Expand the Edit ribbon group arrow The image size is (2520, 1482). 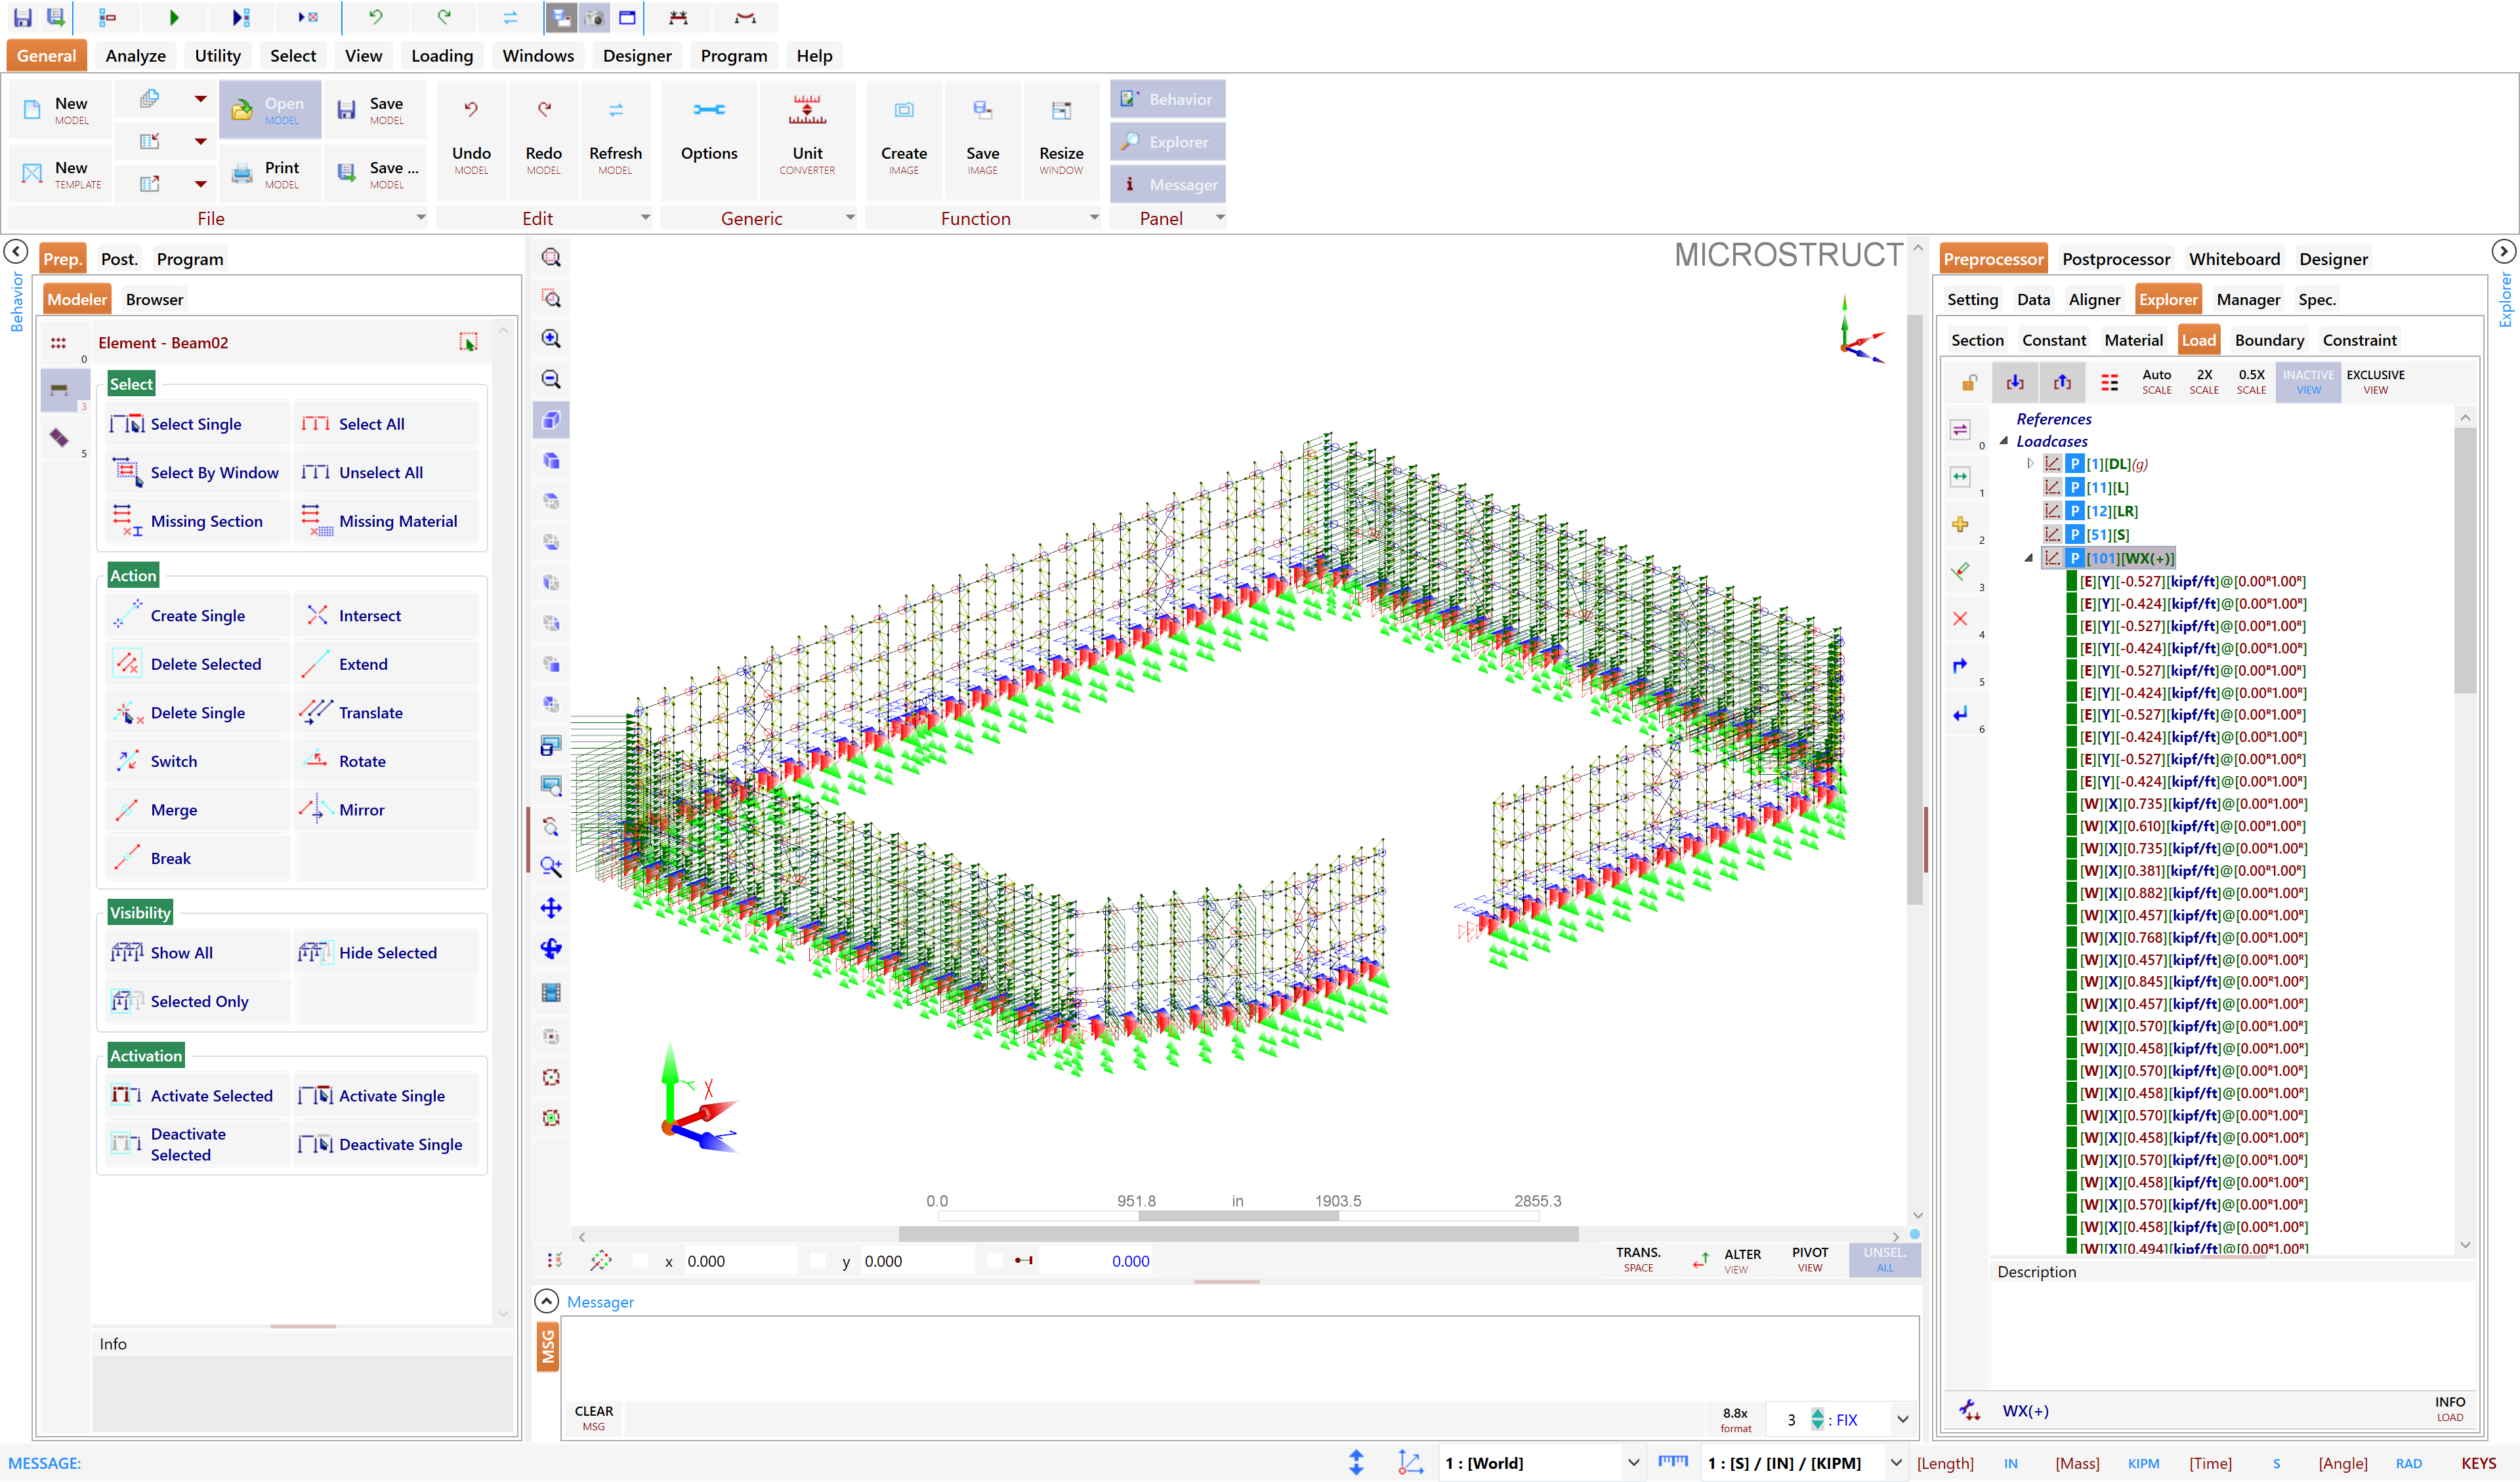[x=645, y=217]
